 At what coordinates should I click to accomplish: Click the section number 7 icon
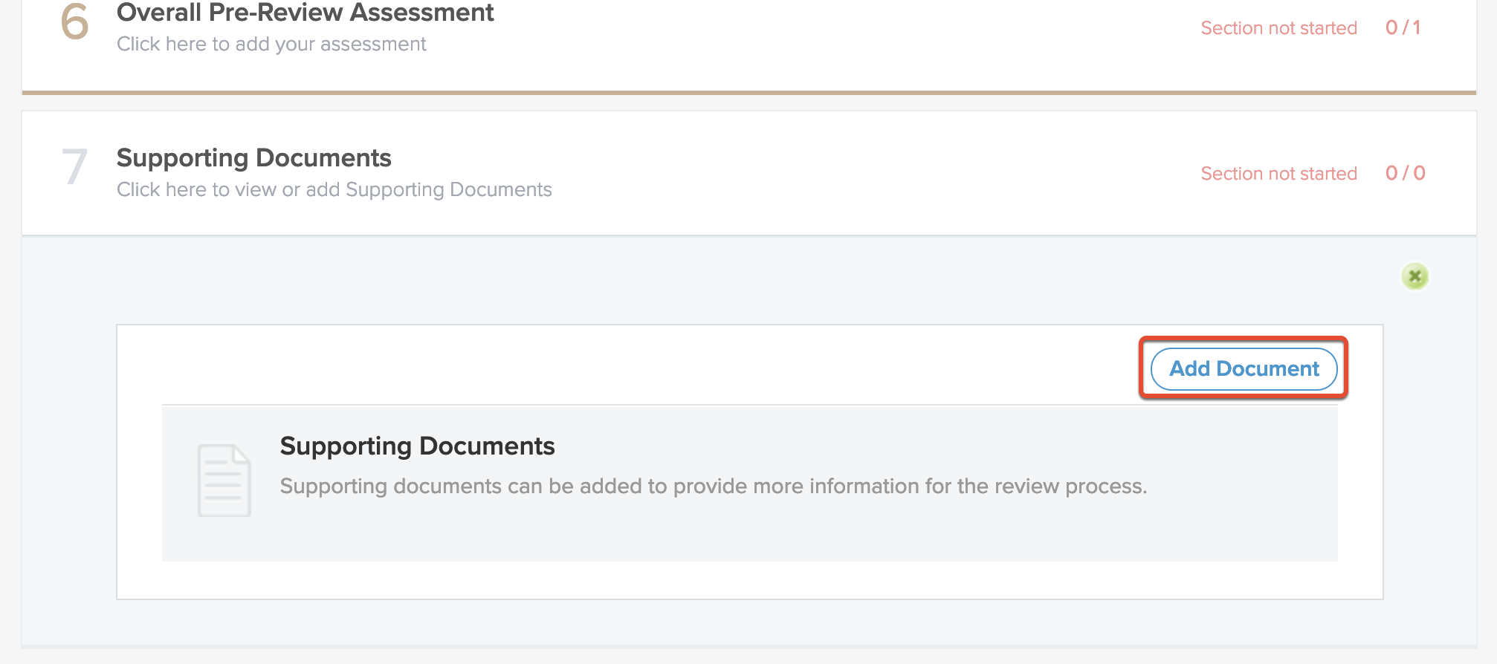pos(74,167)
